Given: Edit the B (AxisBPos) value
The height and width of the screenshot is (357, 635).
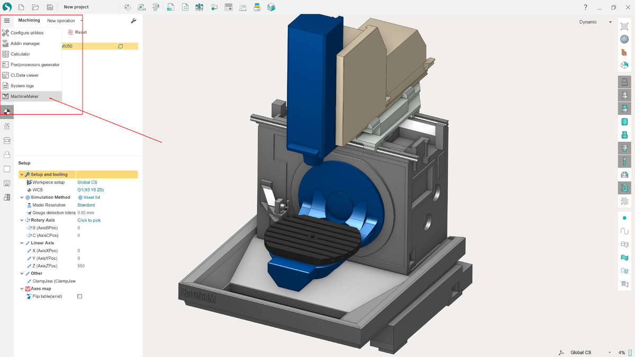Looking at the screenshot, I should coord(79,227).
